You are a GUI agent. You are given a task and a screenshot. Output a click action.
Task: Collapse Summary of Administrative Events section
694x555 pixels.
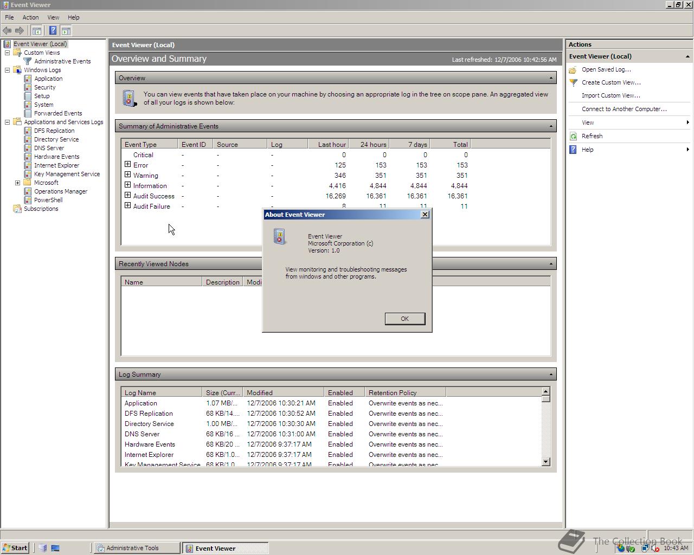click(551, 126)
